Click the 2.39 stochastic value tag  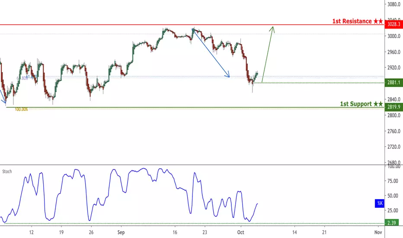point(392,223)
